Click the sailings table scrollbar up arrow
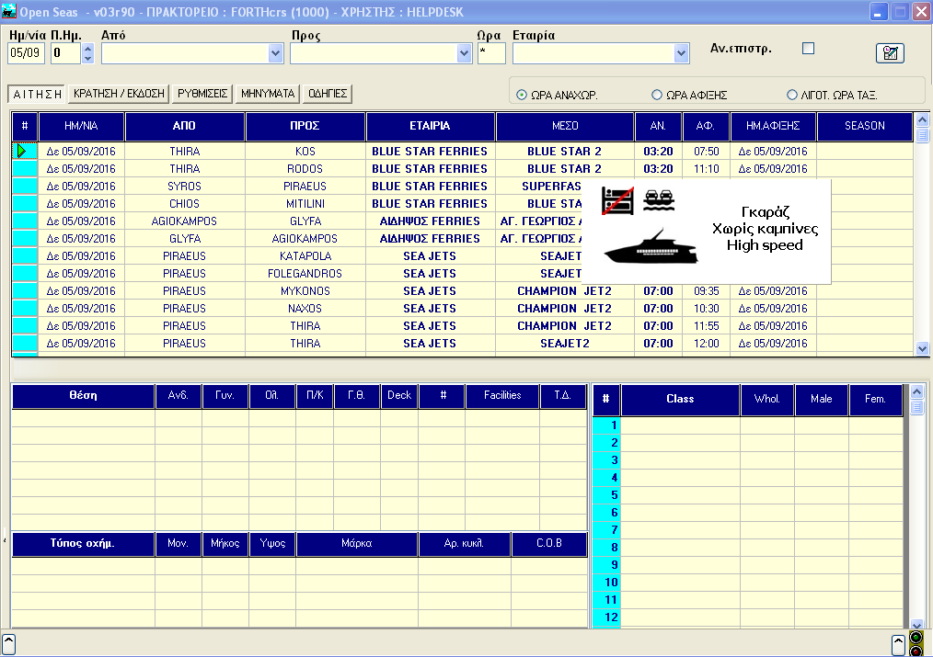Viewport: 933px width, 657px height. click(x=922, y=120)
